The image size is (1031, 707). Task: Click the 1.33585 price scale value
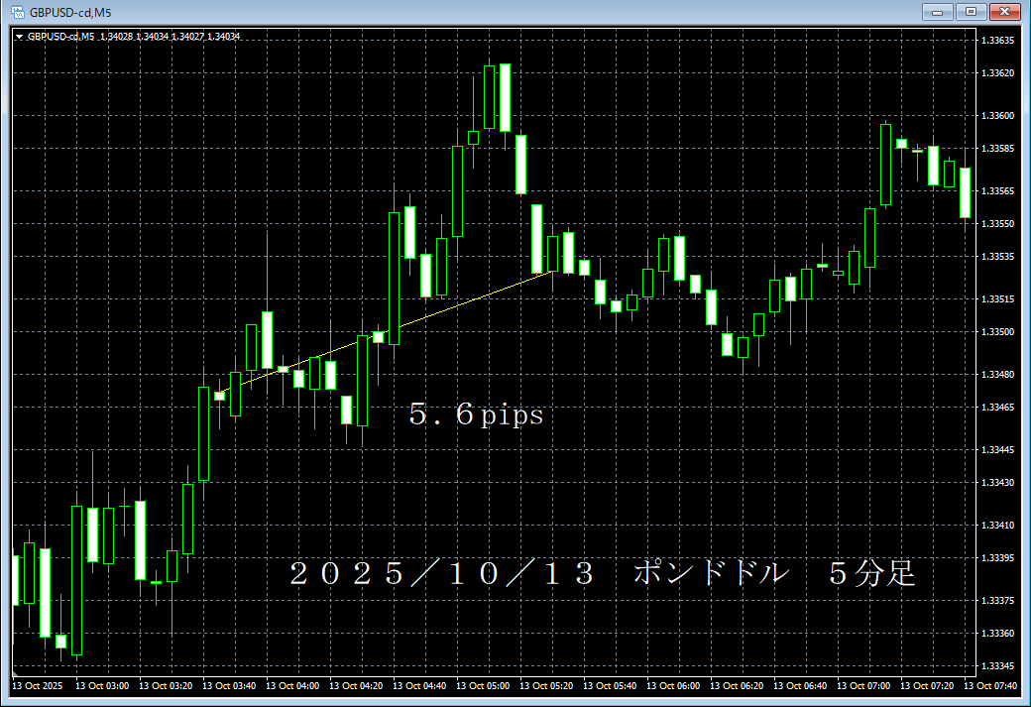(x=997, y=149)
